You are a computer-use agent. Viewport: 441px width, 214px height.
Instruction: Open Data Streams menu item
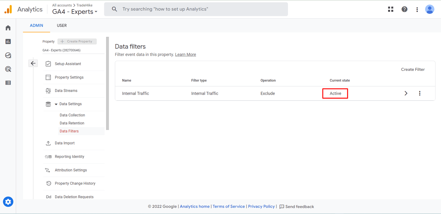click(66, 91)
